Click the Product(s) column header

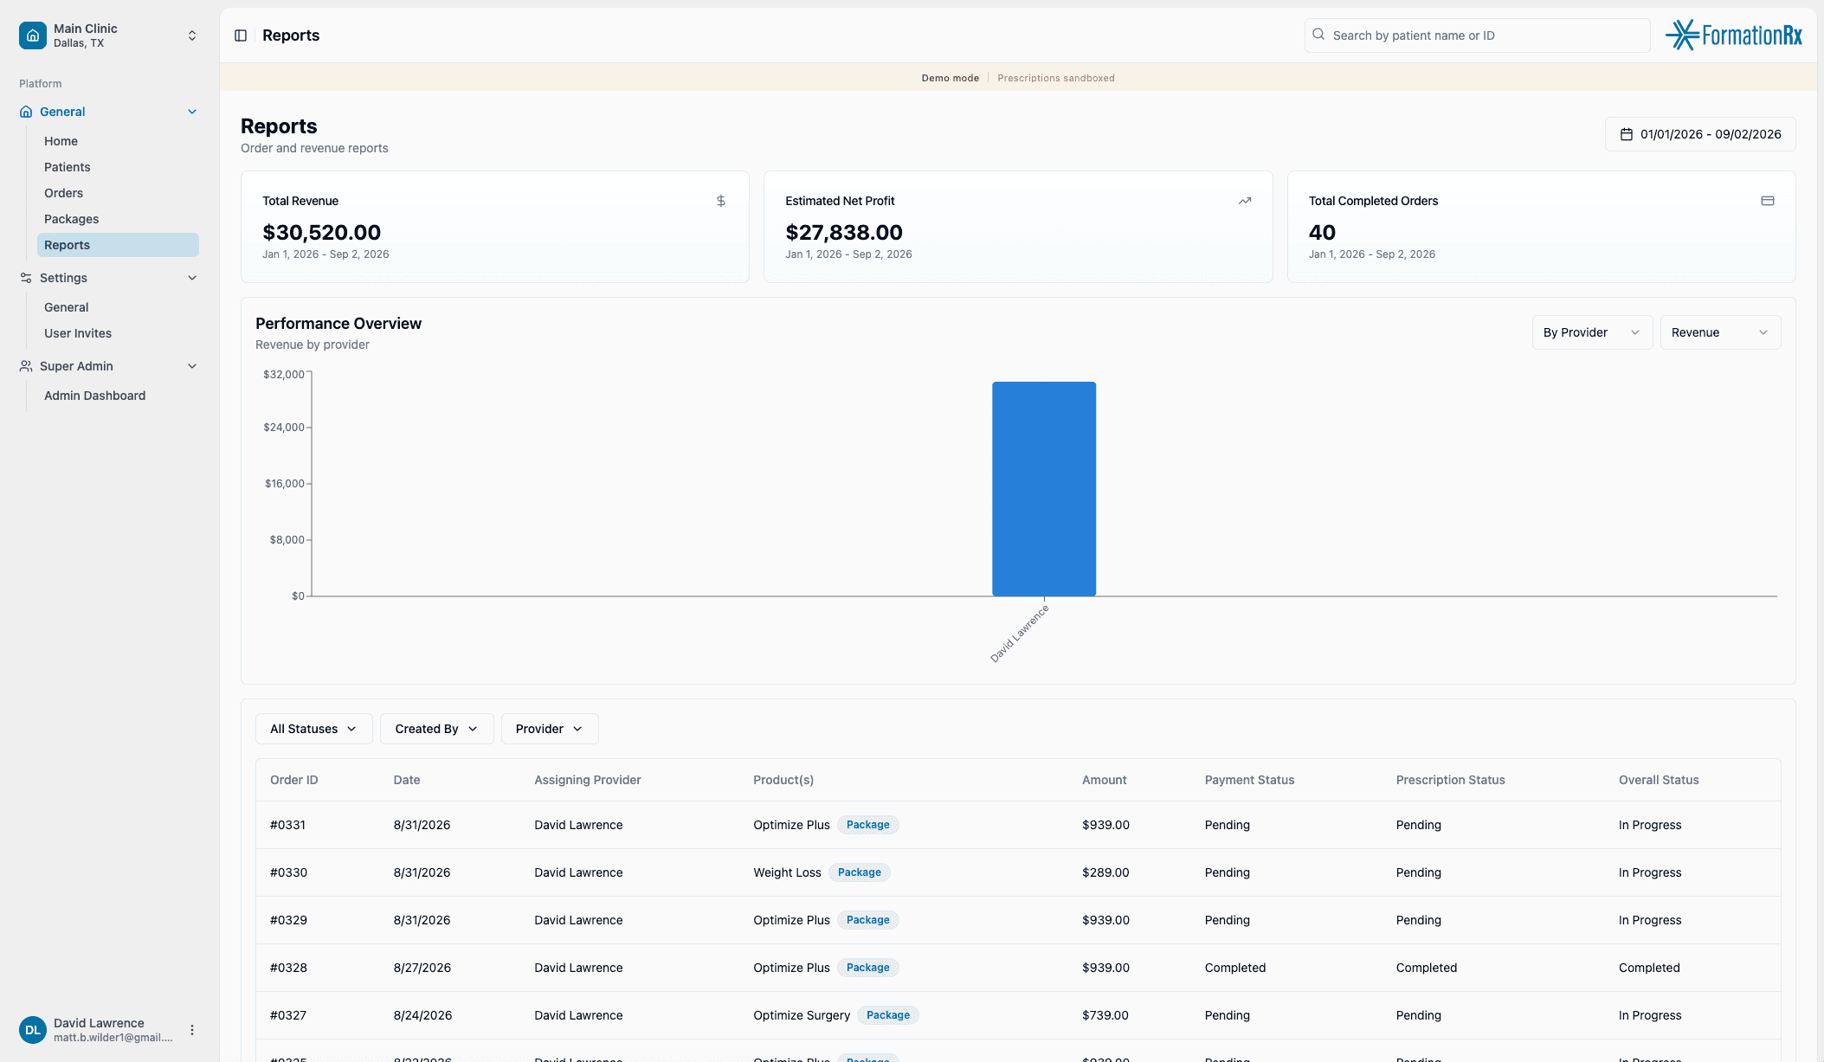click(783, 780)
